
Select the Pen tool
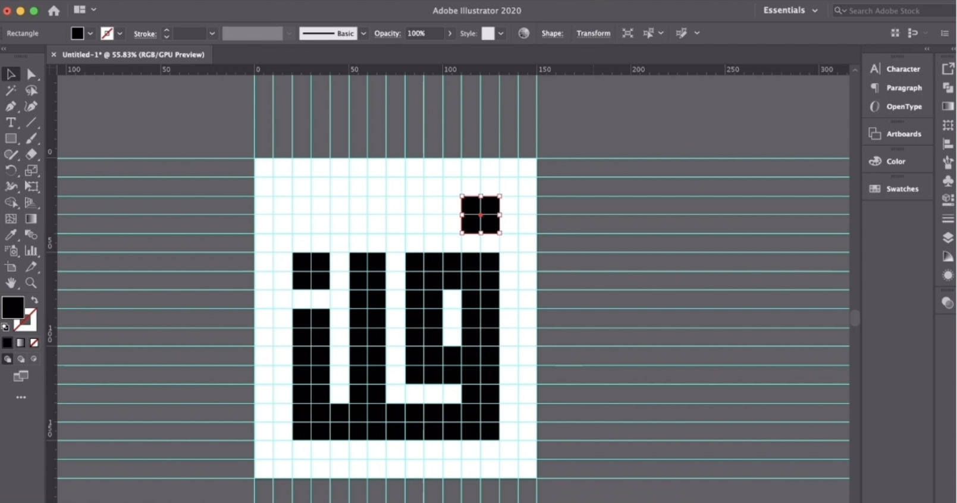tap(11, 106)
